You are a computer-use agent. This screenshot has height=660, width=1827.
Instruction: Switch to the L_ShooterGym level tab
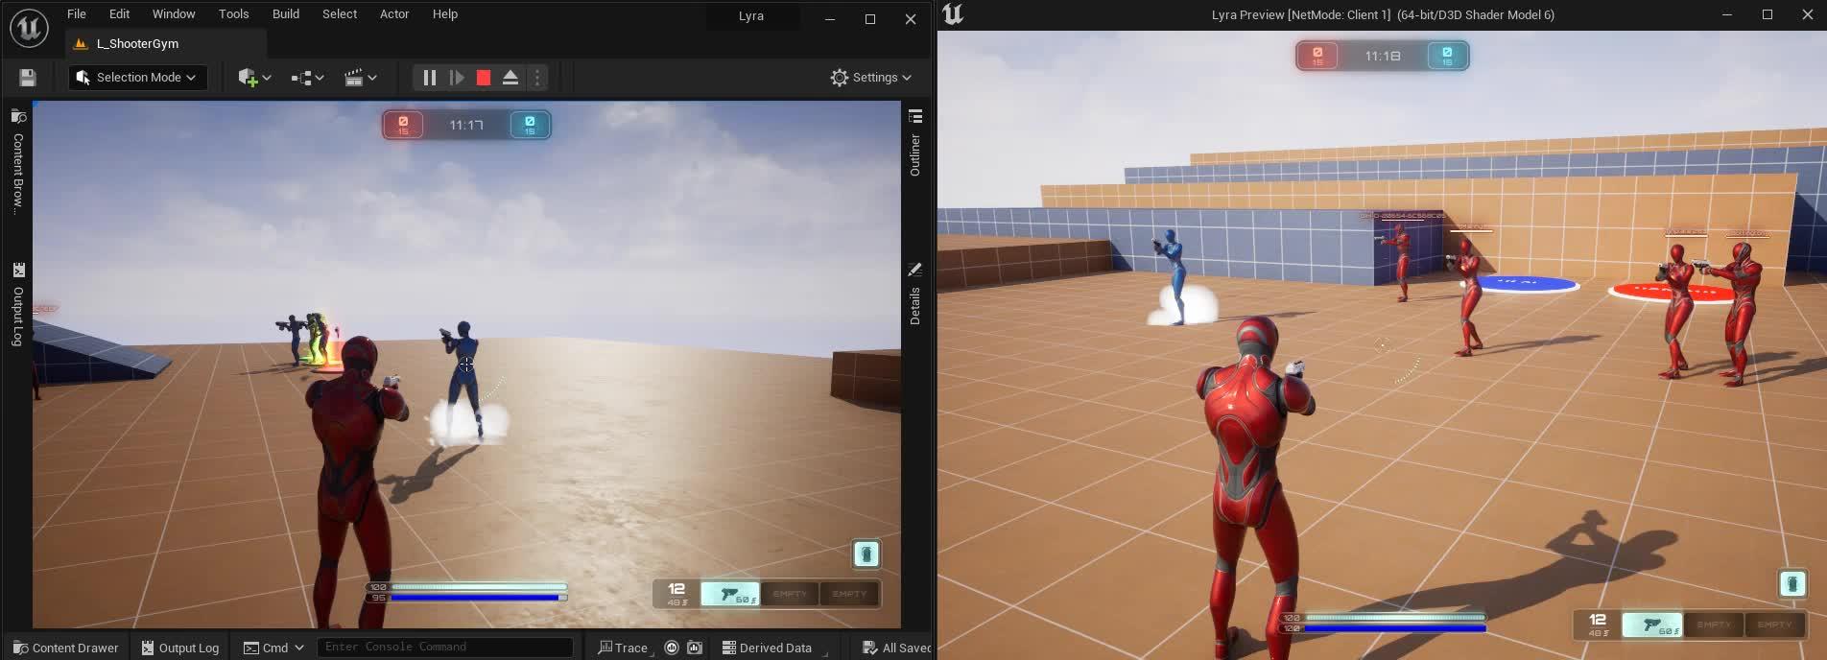[x=165, y=43]
